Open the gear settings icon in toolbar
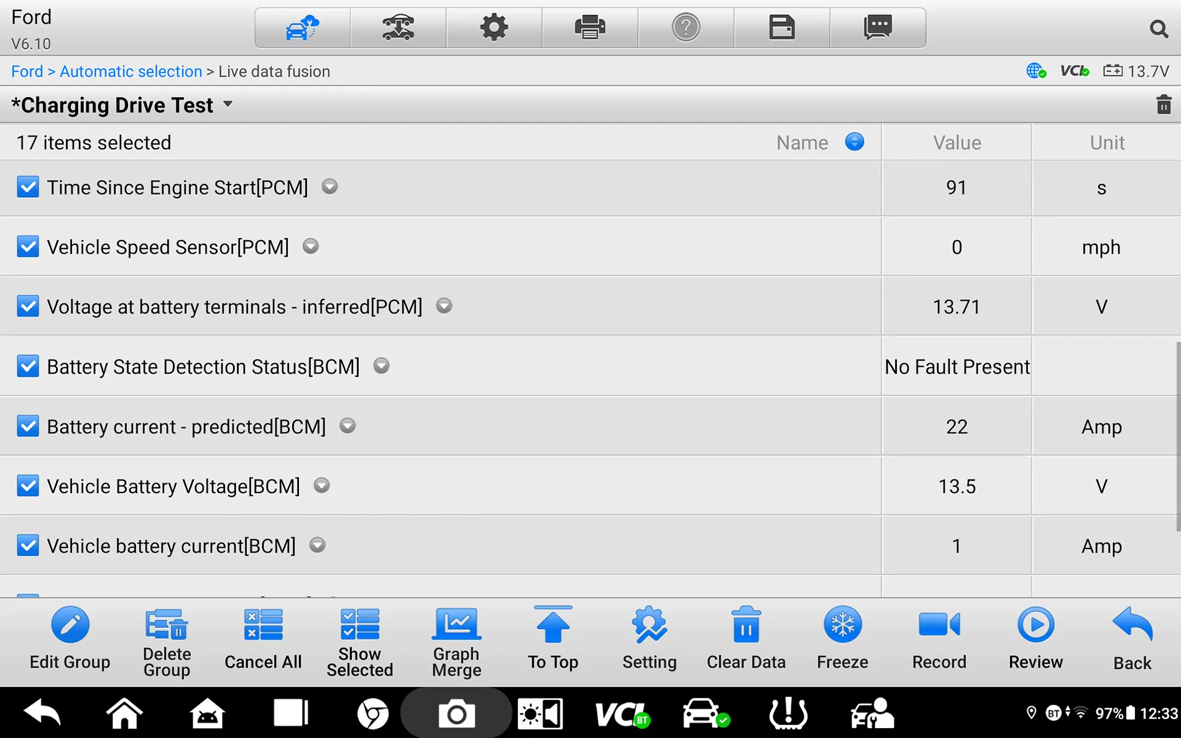The height and width of the screenshot is (738, 1181). (494, 28)
